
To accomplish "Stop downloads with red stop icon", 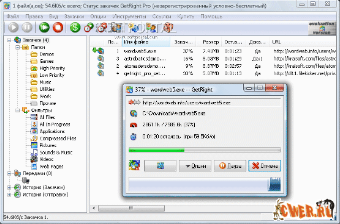I will coord(58,27).
